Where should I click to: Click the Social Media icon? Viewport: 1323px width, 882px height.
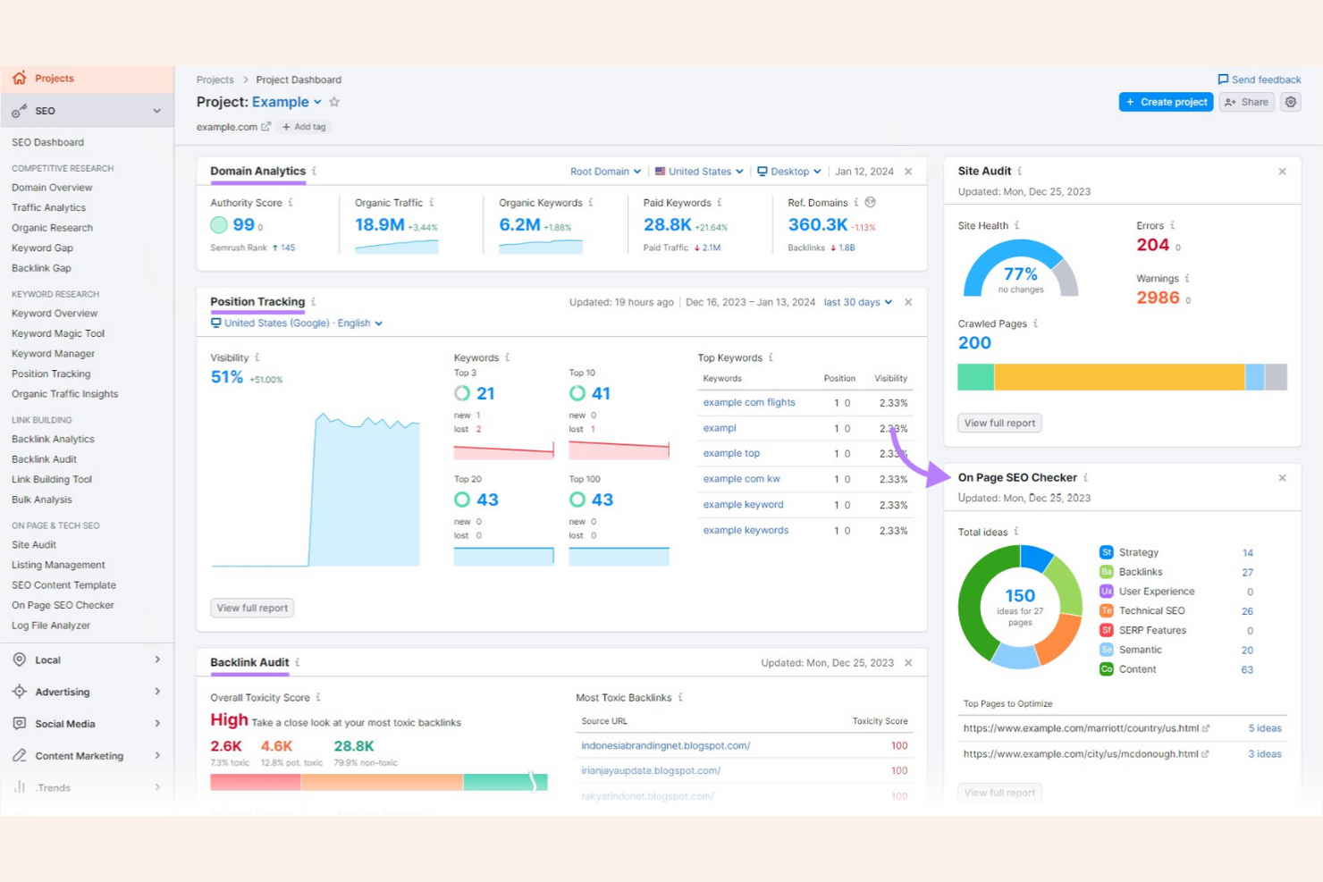[20, 724]
